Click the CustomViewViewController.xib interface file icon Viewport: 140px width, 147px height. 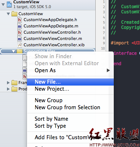(20, 45)
